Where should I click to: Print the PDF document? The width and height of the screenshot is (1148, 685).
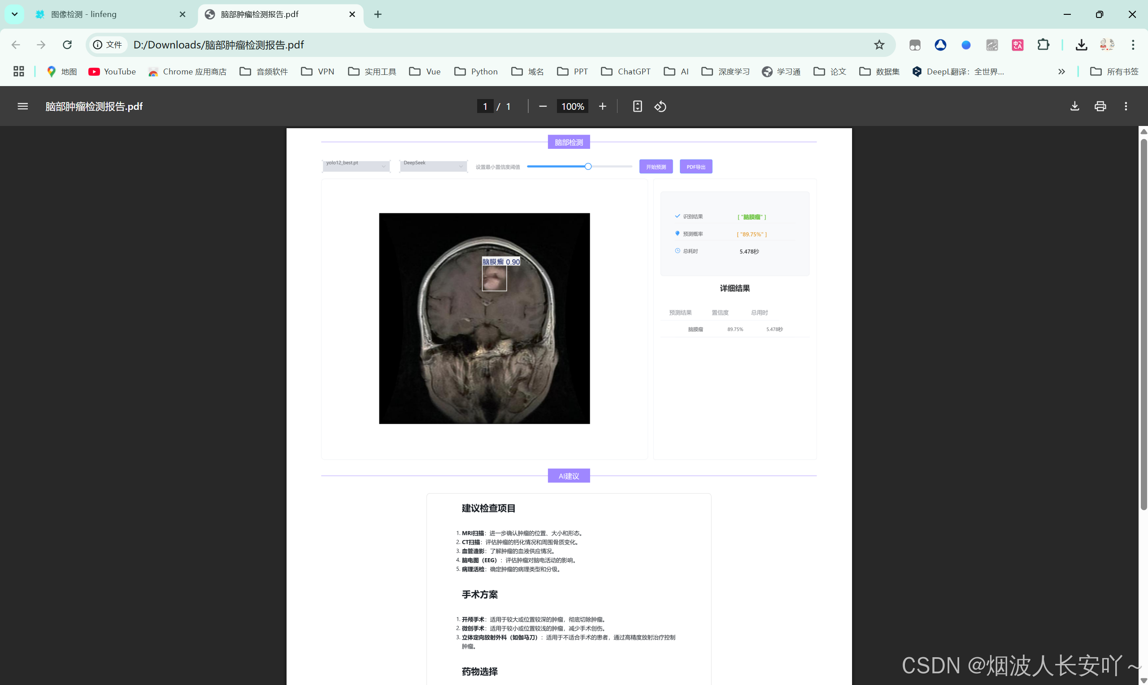(x=1100, y=107)
